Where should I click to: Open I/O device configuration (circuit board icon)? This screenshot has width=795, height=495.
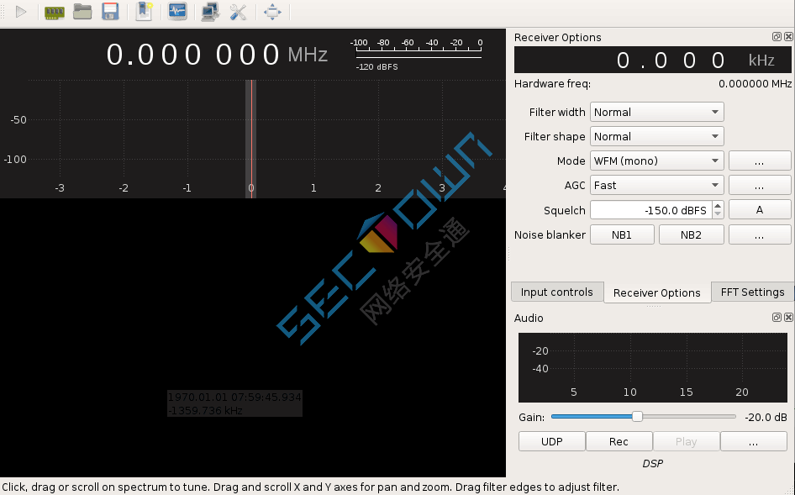55,12
